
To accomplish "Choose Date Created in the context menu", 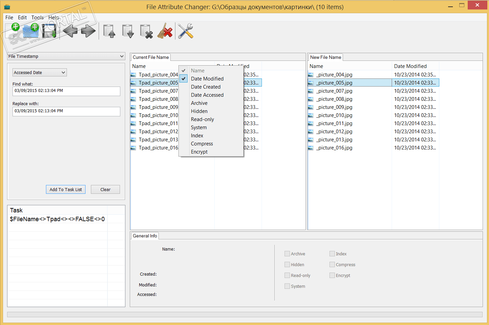I will point(211,87).
